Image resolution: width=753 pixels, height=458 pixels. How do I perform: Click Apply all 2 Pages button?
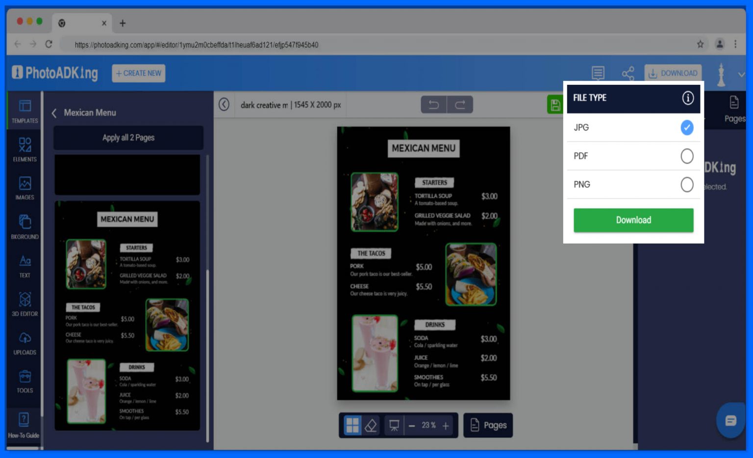[128, 138]
